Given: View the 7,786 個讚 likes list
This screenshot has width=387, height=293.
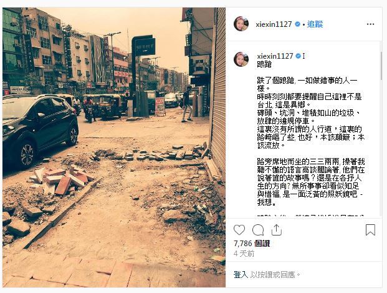Looking at the screenshot, I should click(252, 244).
